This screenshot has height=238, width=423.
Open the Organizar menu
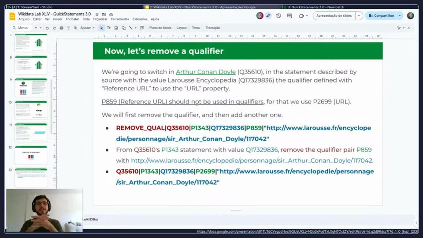(x=100, y=19)
